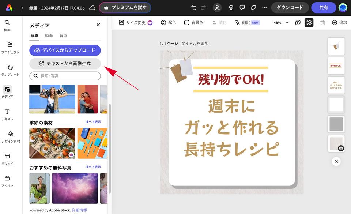Open the グリッド (Grid) panel

pyautogui.click(x=7, y=159)
